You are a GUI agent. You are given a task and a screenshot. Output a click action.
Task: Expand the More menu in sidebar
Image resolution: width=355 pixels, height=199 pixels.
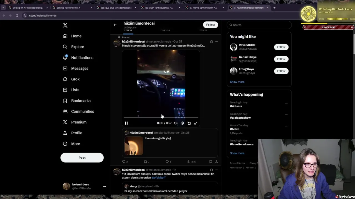72,144
